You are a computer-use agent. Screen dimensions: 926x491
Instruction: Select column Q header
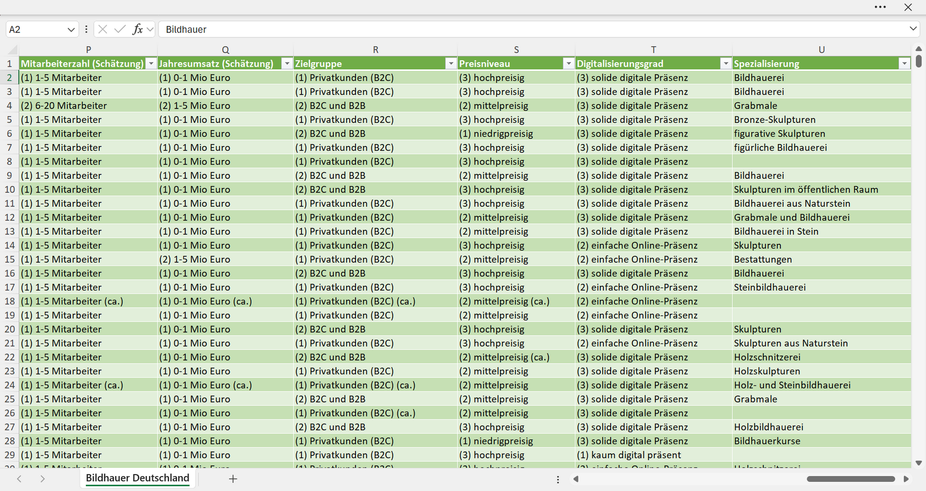[225, 50]
